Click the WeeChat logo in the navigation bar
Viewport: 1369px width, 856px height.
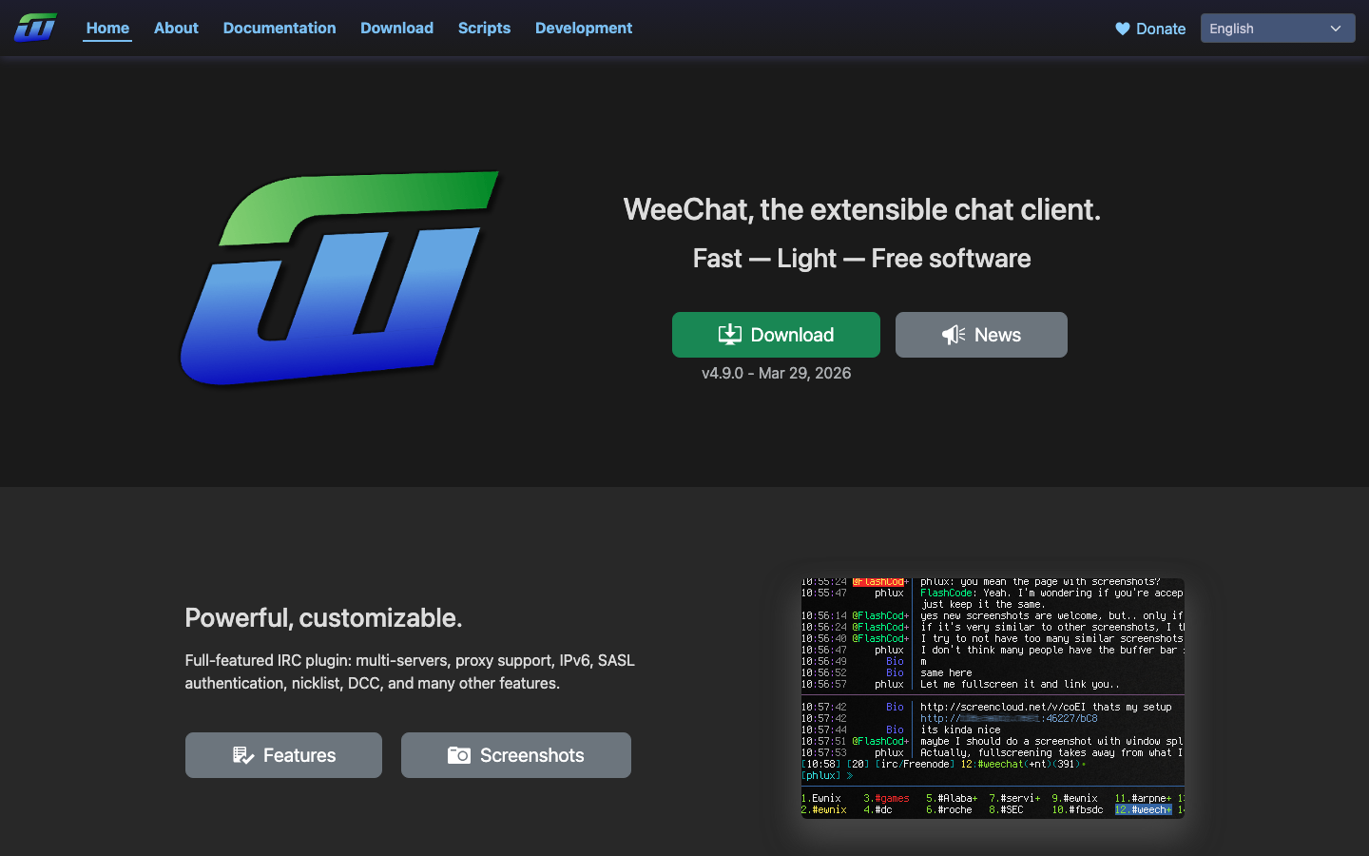click(x=35, y=28)
